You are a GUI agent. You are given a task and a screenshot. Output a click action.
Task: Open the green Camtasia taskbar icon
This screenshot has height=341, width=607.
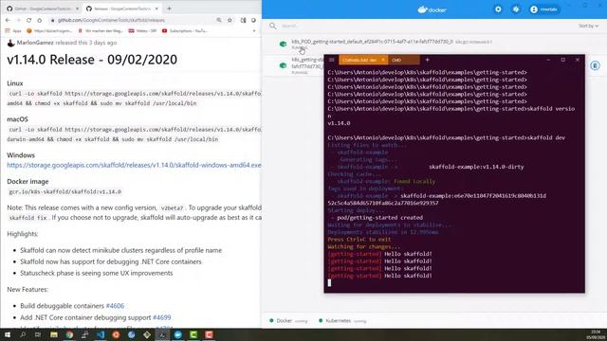tap(193, 334)
